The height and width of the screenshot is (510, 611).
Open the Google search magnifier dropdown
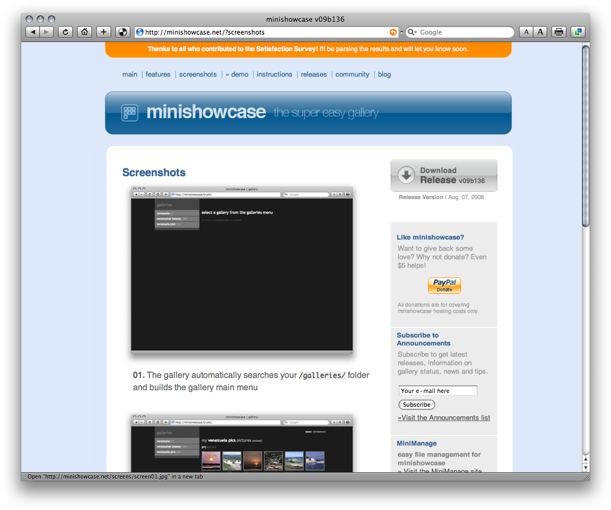412,32
